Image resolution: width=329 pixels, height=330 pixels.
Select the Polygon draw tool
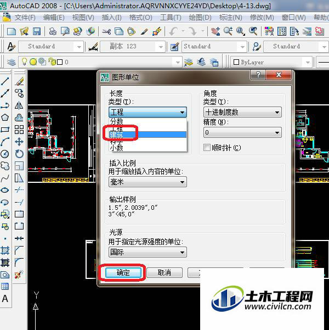point(5,118)
